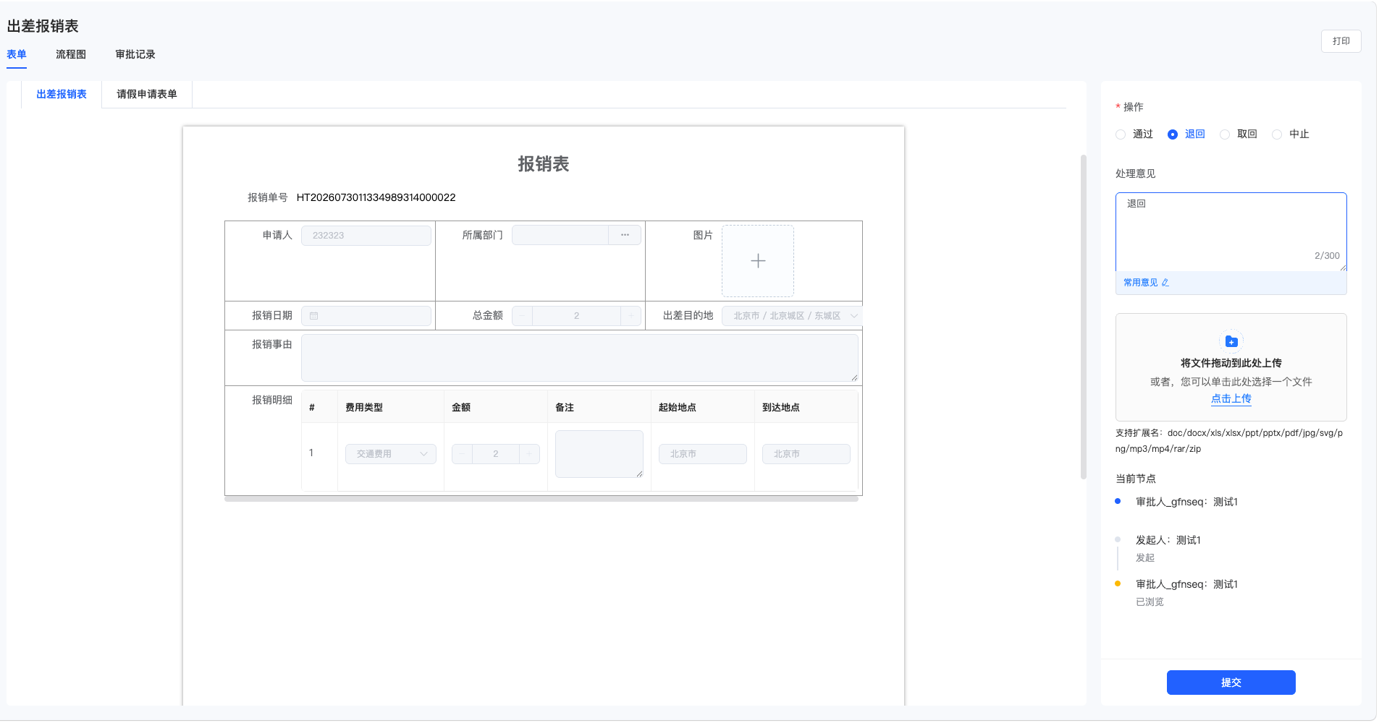This screenshot has height=723, width=1379.
Task: Click the file drag-and-drop upload area
Action: 1231,367
